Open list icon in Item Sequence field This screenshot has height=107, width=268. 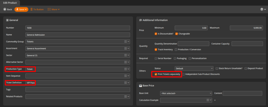coord(126,76)
